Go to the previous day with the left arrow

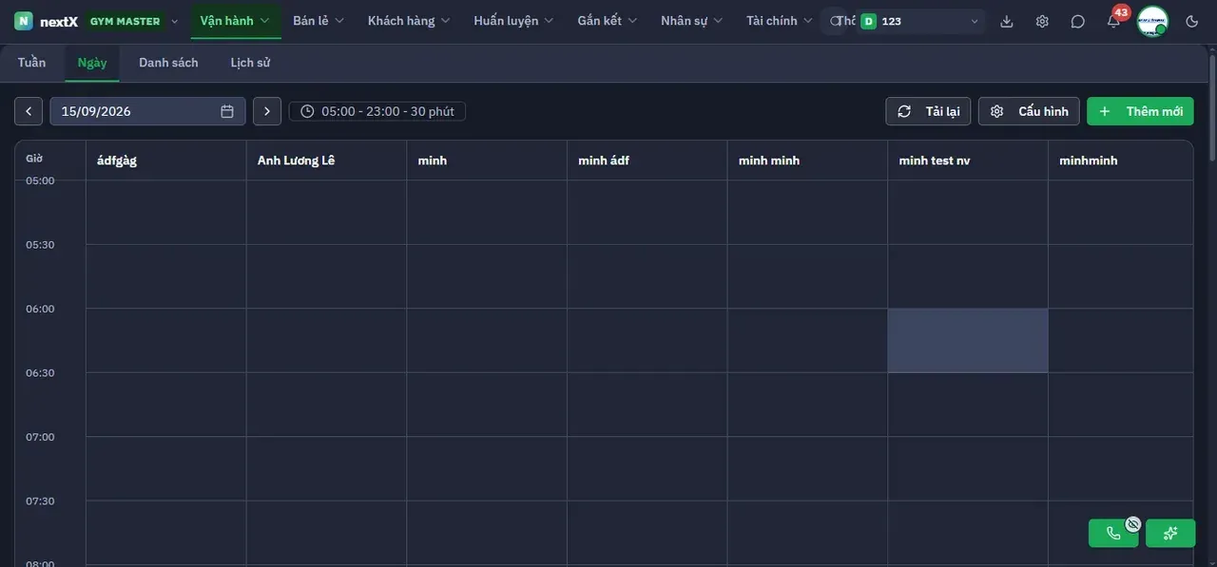tap(29, 111)
